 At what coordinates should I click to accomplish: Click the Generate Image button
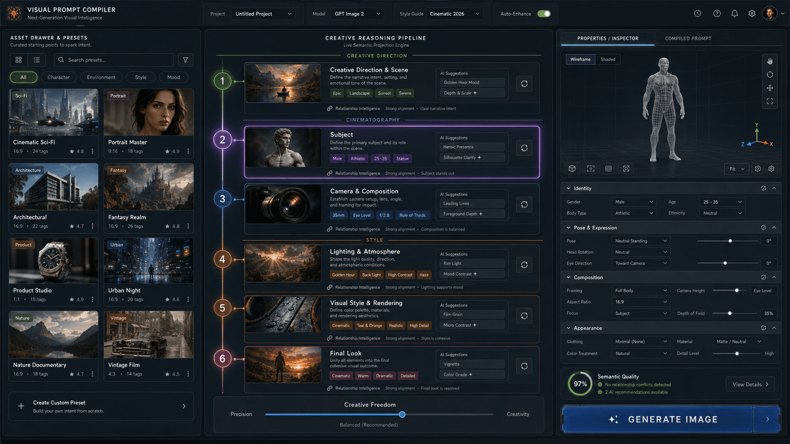point(671,419)
